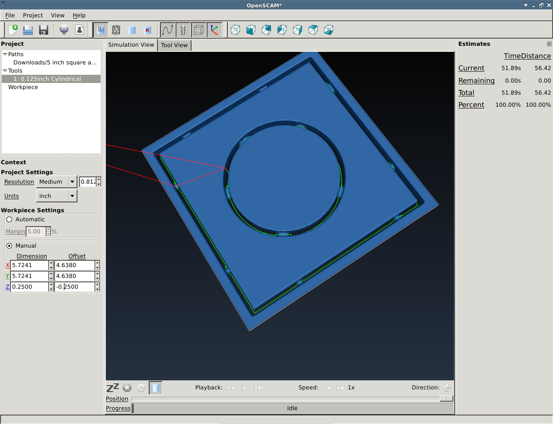The image size is (553, 424).
Task: Toggle the XYZ axes display icon
Action: (214, 30)
